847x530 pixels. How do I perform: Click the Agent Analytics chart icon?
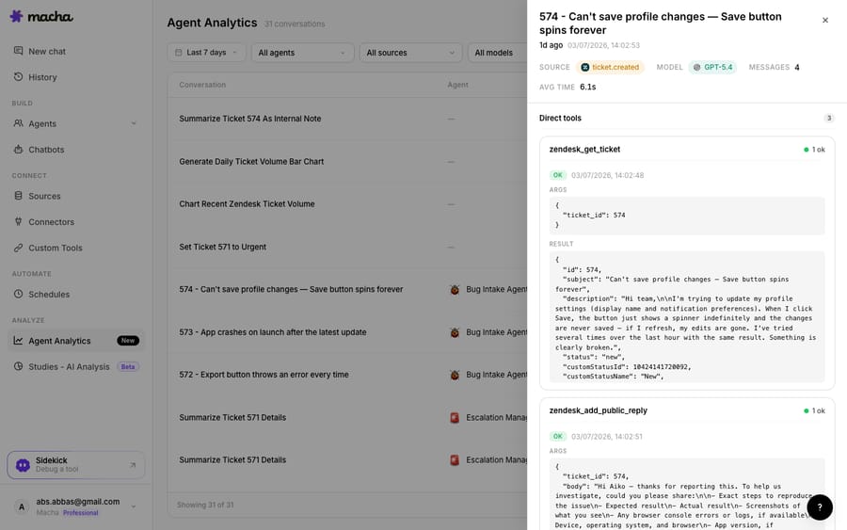pyautogui.click(x=19, y=341)
